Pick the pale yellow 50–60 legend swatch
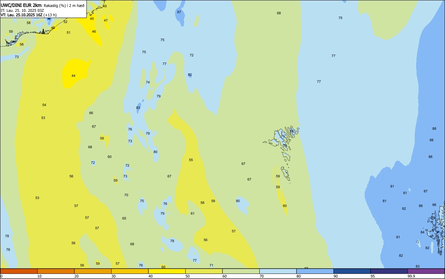This screenshot has height=279, width=445. tap(204, 271)
